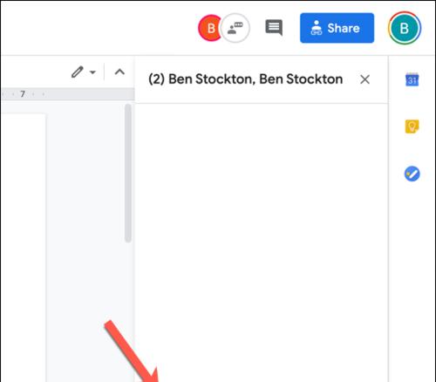Open comment history speech bubble icon

click(274, 27)
